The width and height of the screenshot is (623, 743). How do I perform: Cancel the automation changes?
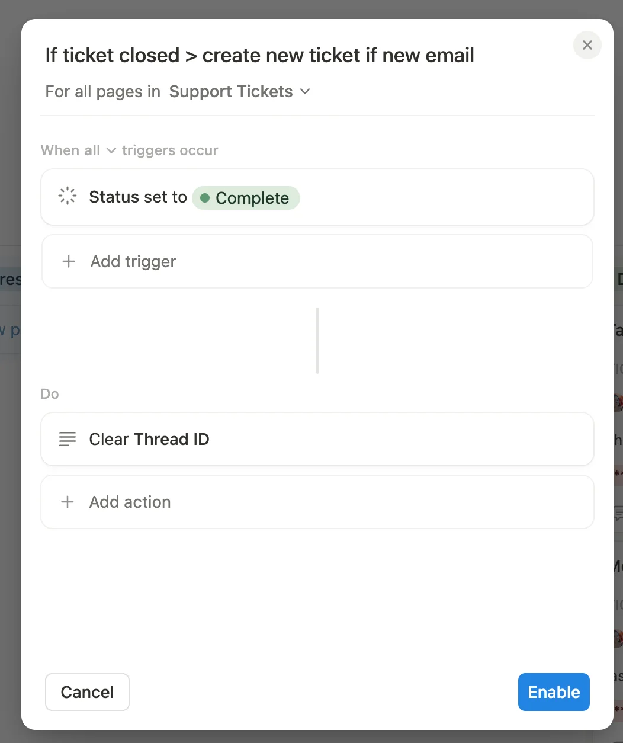(x=87, y=691)
